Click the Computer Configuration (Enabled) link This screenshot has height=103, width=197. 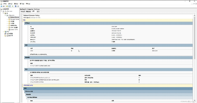28,85
